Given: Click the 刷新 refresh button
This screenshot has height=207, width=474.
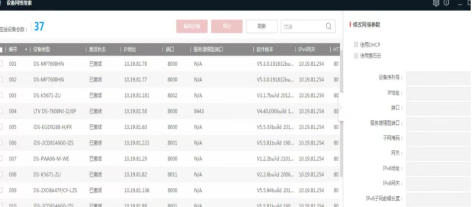Looking at the screenshot, I should click(262, 26).
